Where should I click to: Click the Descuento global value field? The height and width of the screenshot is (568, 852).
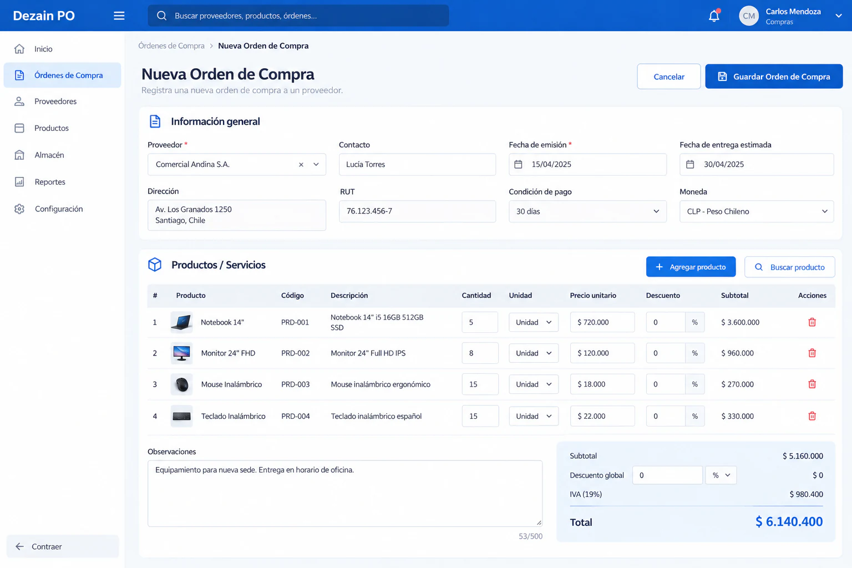[667, 475]
